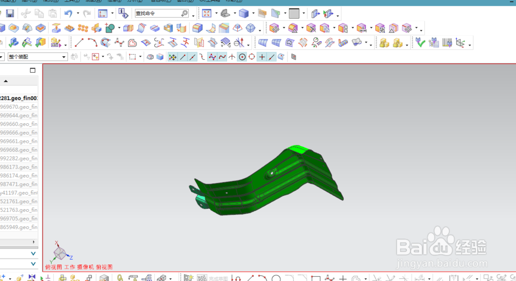Click the Arc curve tool
This screenshot has height=281, width=516.
pos(92,43)
